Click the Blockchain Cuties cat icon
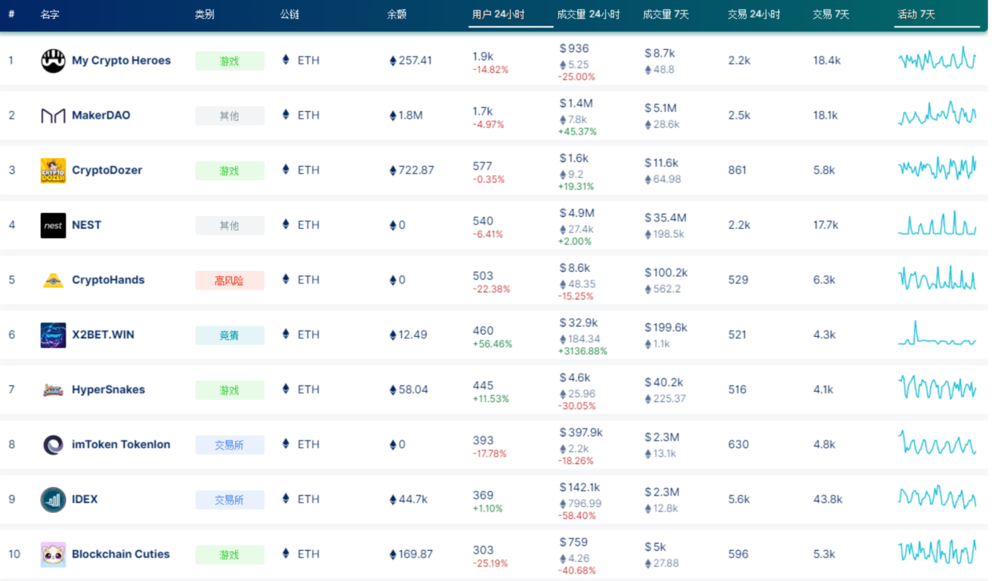This screenshot has width=995, height=581. (x=53, y=555)
